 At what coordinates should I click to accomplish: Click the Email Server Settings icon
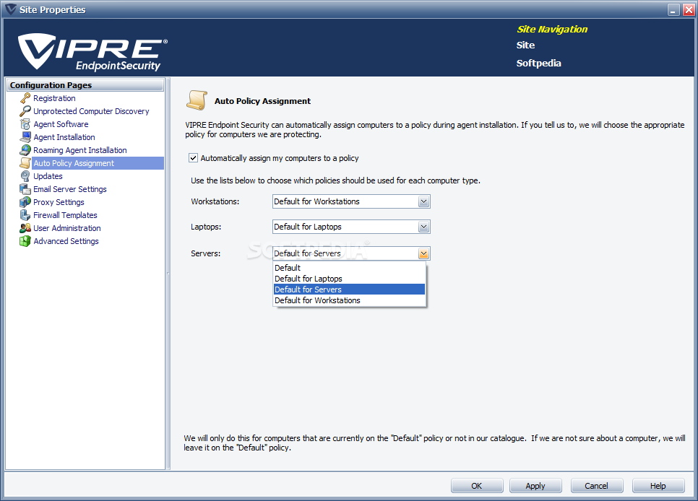[x=25, y=189]
